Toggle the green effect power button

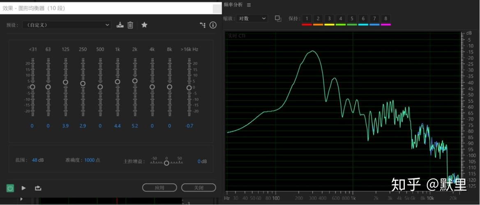[10, 188]
